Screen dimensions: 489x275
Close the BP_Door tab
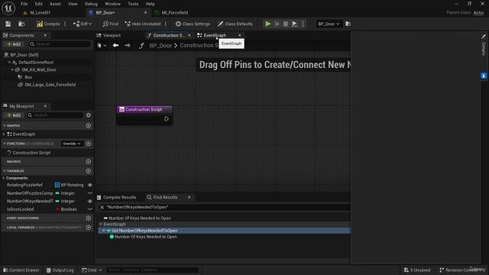pyautogui.click(x=145, y=13)
